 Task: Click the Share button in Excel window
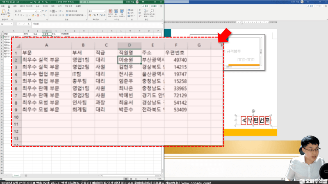tap(145, 6)
